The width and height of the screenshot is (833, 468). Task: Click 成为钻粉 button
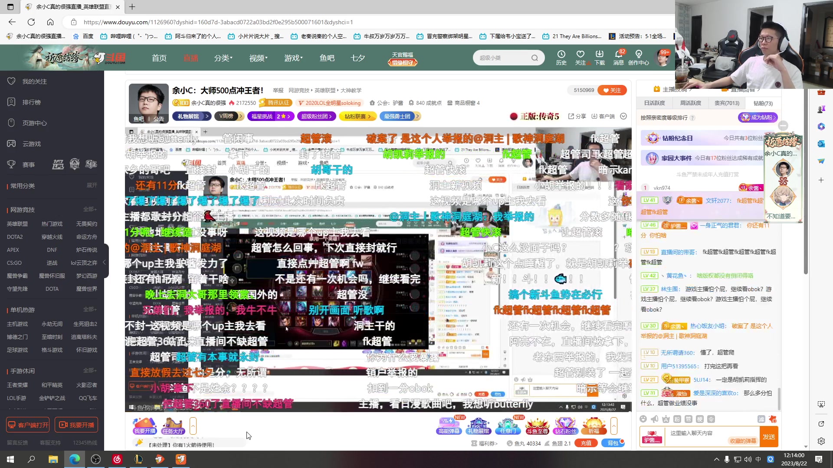tap(758, 117)
